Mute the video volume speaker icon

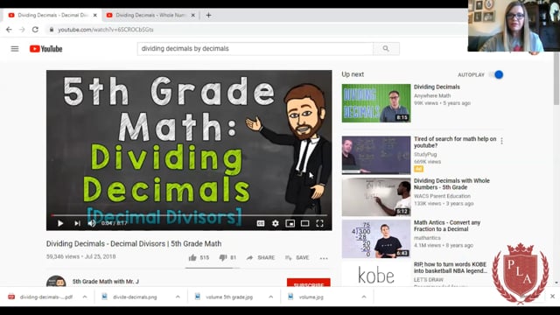pos(92,223)
